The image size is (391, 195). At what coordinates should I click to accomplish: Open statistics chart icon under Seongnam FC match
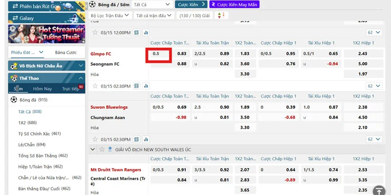point(146,86)
